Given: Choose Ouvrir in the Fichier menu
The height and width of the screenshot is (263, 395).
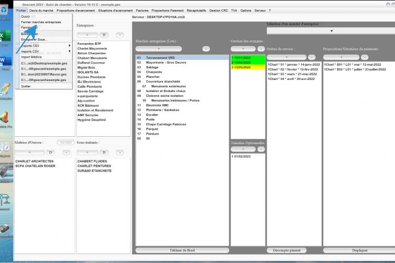Looking at the screenshot, I should click(x=46, y=17).
